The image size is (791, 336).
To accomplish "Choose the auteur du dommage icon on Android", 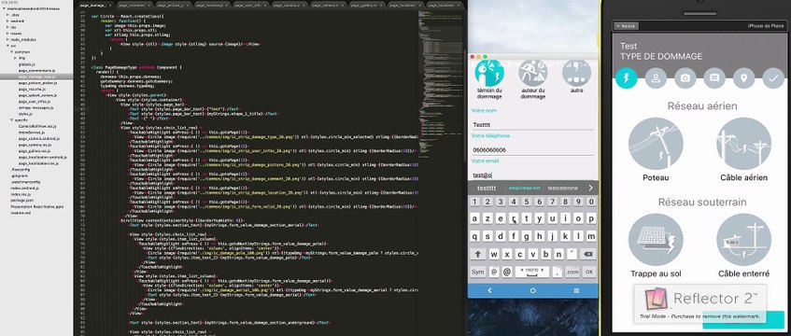I will (x=532, y=74).
